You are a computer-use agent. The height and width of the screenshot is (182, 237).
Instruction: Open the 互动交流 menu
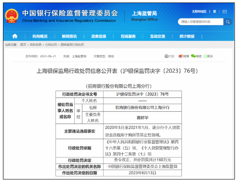(158, 36)
